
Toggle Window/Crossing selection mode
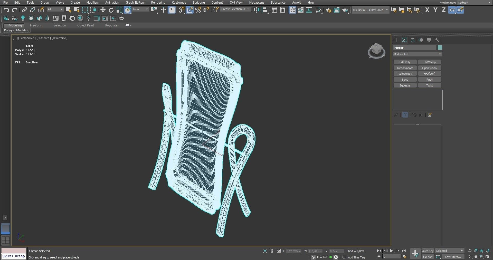(x=93, y=10)
